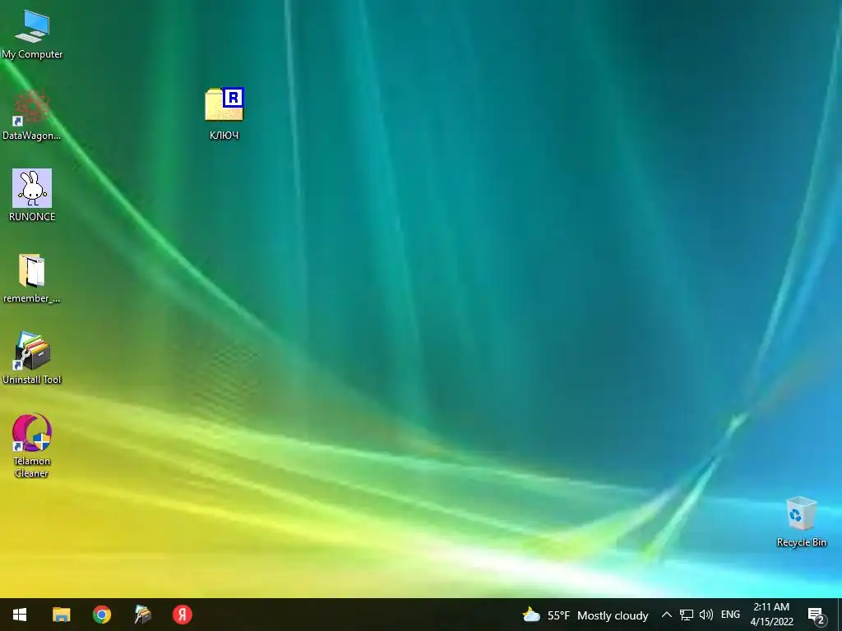Open the Action Center notifications icon
842x631 pixels.
817,615
